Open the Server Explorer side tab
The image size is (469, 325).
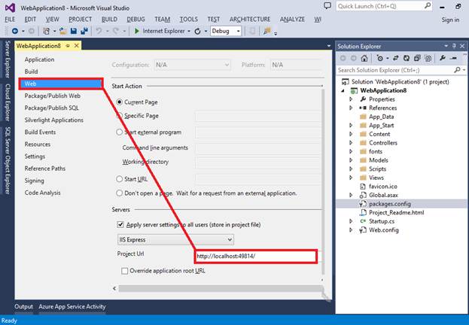coord(8,59)
